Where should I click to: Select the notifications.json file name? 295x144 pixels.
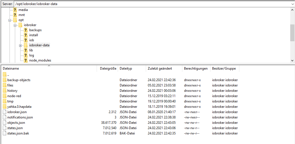(x=20, y=117)
